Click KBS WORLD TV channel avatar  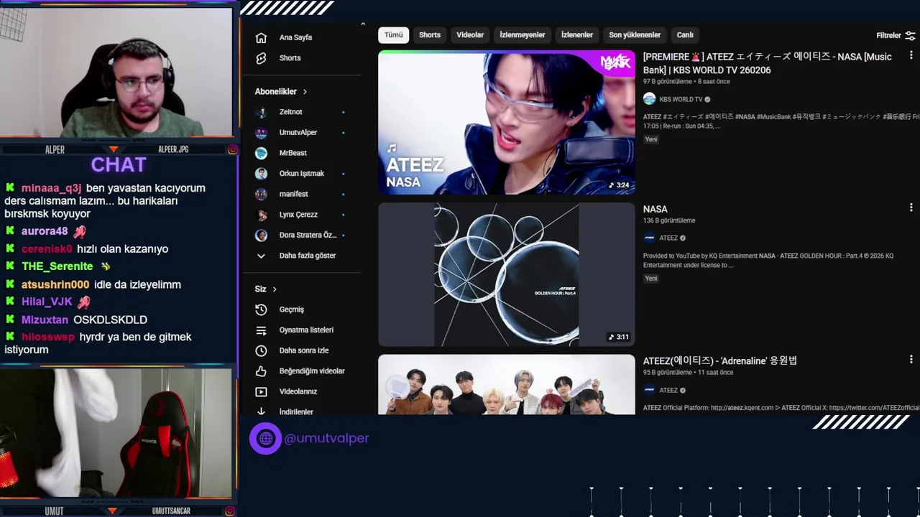(649, 99)
